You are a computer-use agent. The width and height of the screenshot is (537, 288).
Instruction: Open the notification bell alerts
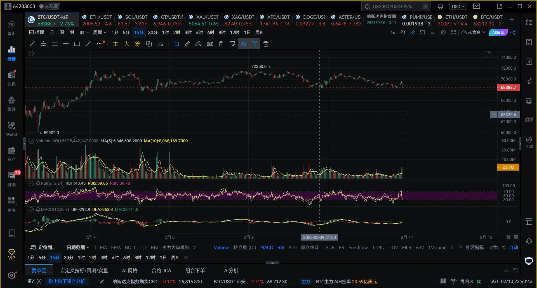click(440, 6)
